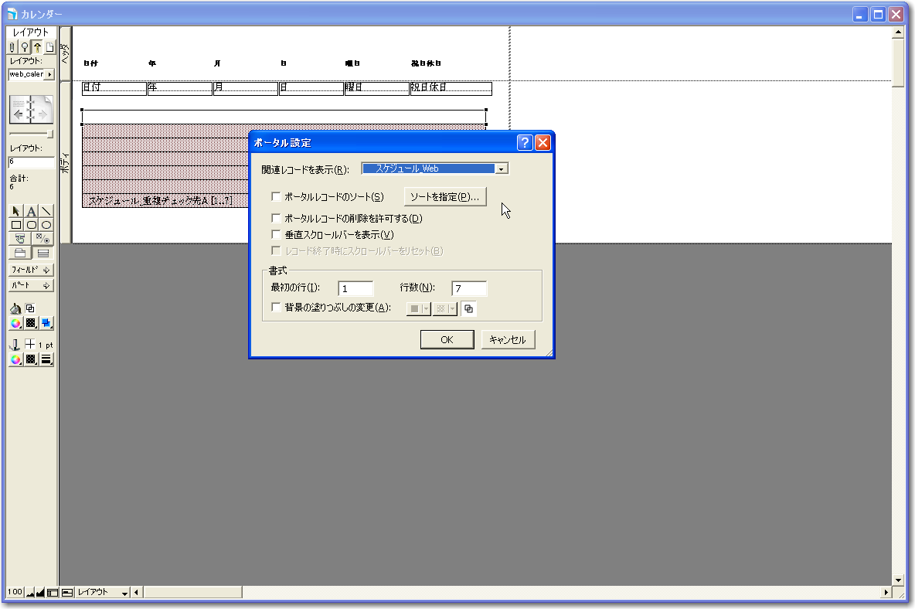Check ポータルレコードの削除を許可する option
The height and width of the screenshot is (609, 915).
(x=276, y=219)
